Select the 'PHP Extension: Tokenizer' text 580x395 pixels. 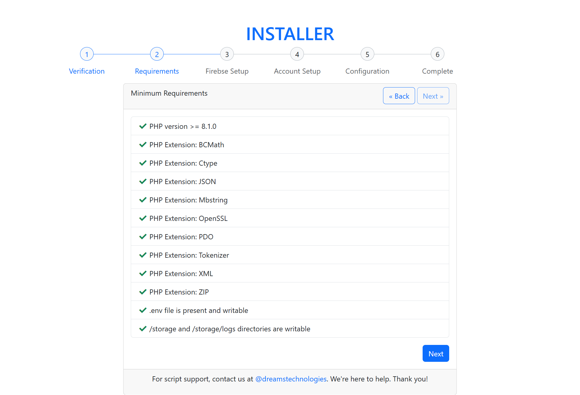click(189, 255)
